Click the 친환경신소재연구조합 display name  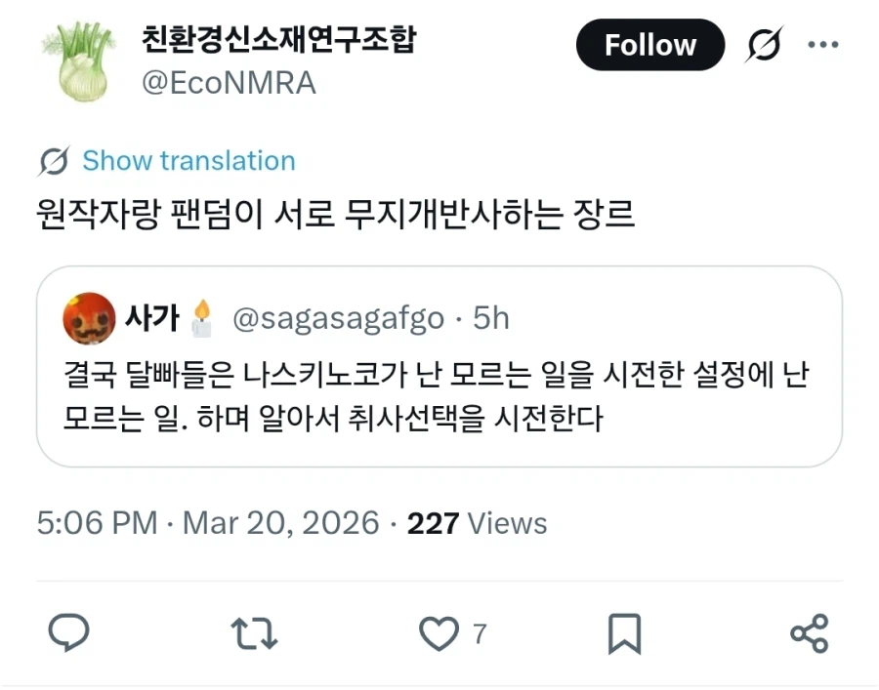276,41
